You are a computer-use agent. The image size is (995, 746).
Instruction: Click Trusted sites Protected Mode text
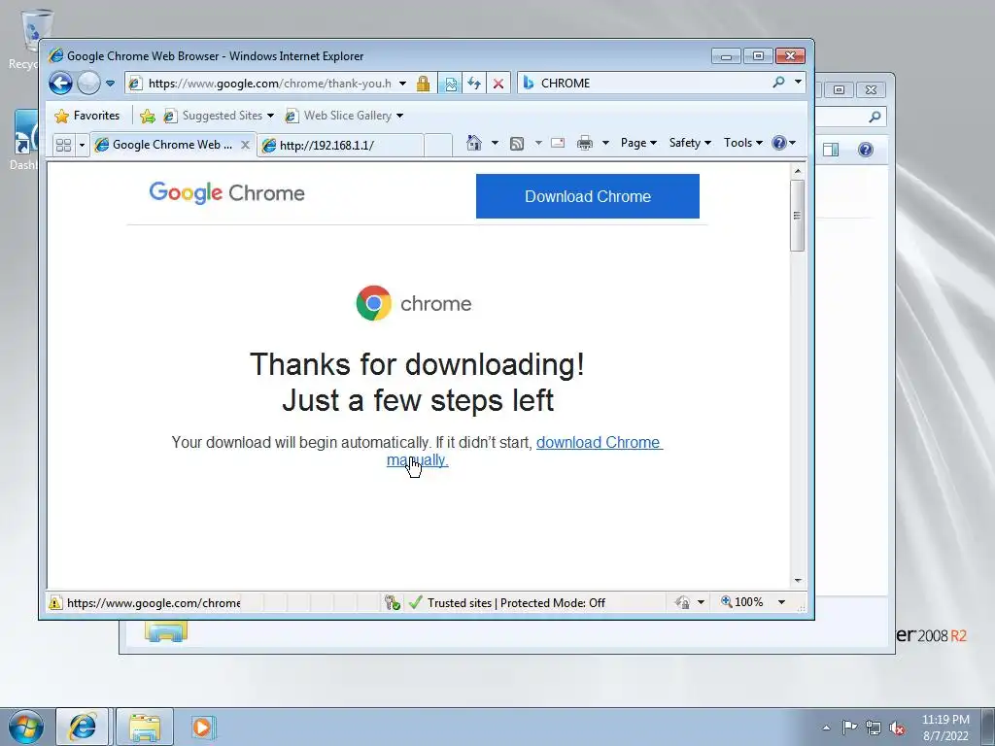(x=516, y=602)
